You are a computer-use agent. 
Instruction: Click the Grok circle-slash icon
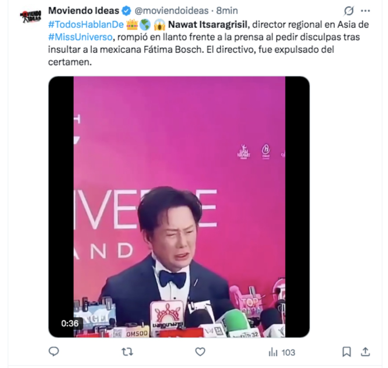pos(349,11)
